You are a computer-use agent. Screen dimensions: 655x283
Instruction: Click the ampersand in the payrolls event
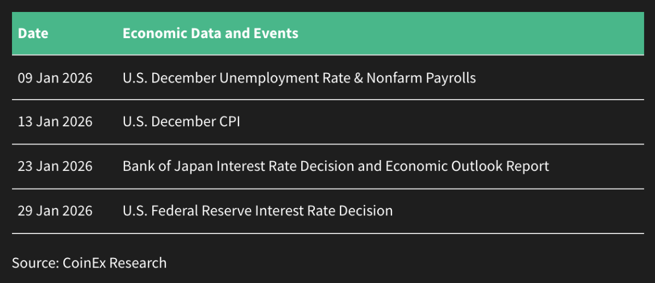[357, 78]
